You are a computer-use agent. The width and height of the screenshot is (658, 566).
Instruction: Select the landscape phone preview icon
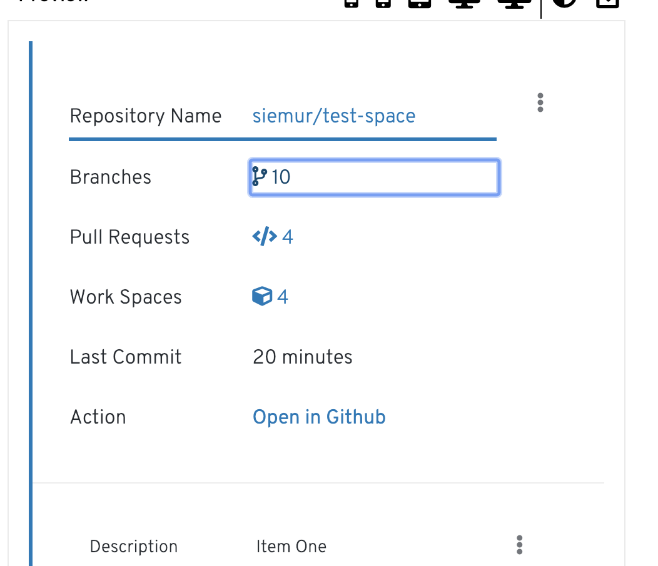tap(384, 6)
